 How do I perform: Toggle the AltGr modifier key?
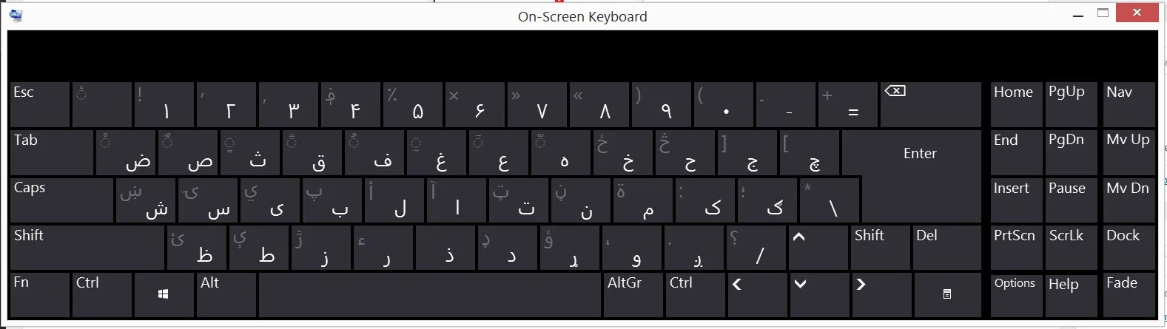[x=633, y=294]
